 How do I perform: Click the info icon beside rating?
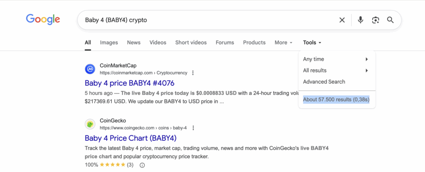click(142, 165)
